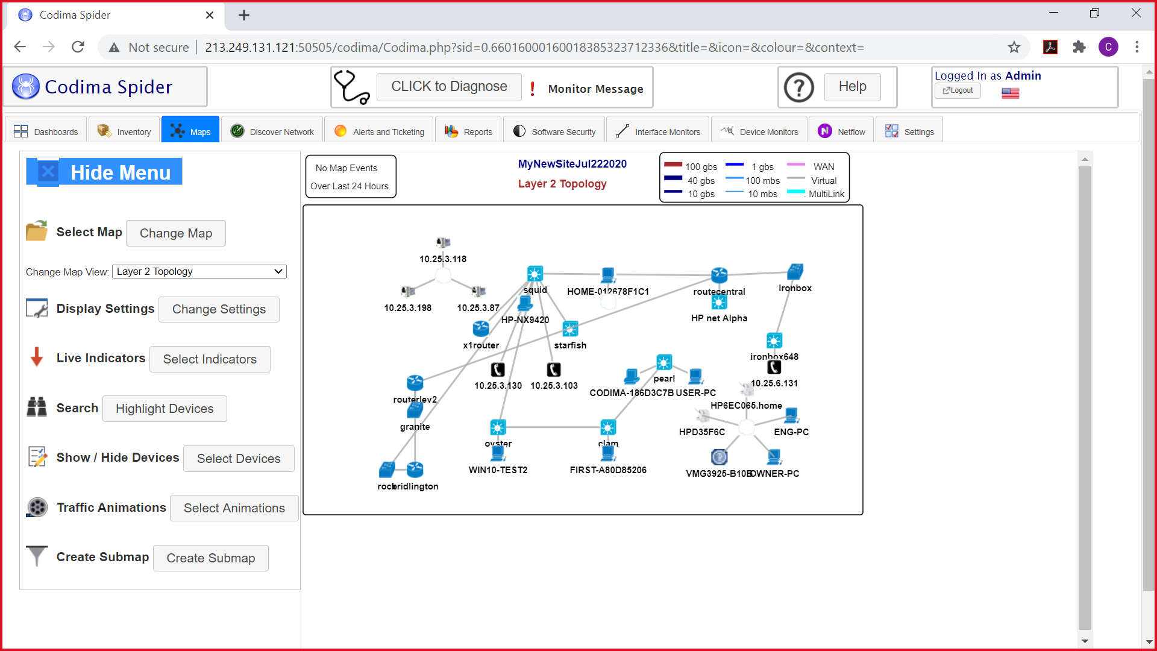The image size is (1157, 651).
Task: Click the Monitor Message label
Action: [x=595, y=89]
